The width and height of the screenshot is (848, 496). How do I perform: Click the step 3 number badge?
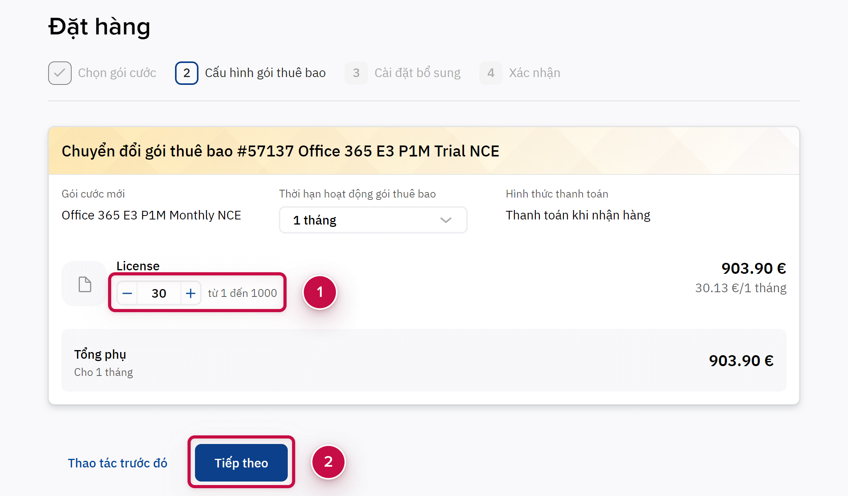point(356,73)
